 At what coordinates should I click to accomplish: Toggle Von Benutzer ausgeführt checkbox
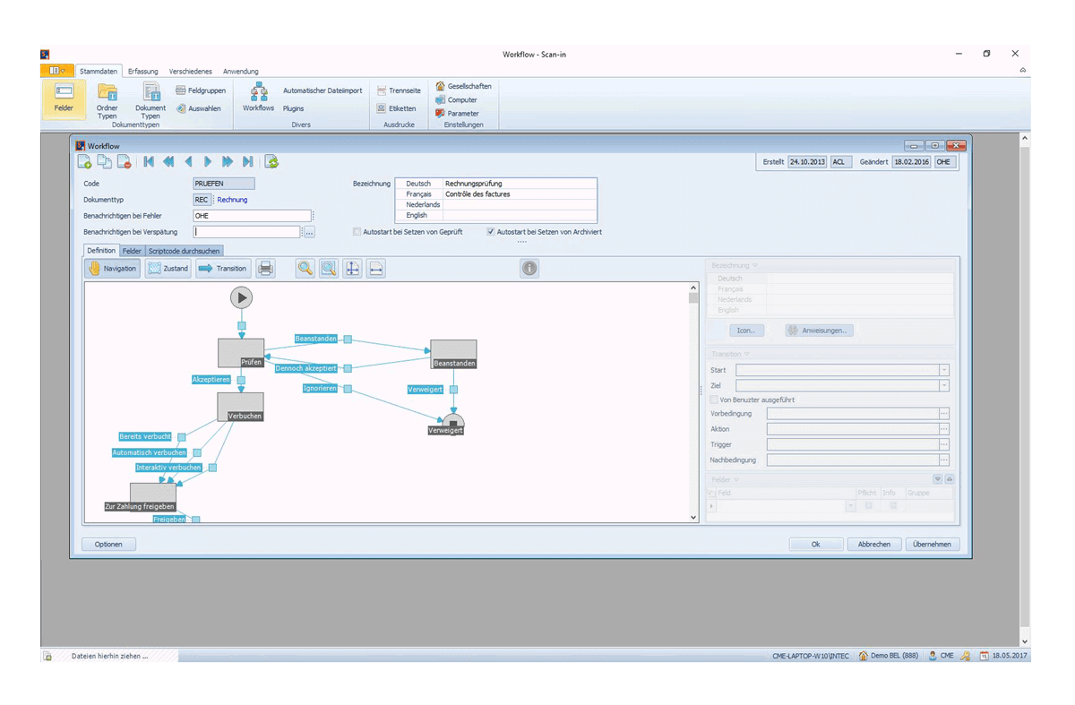pyautogui.click(x=714, y=400)
